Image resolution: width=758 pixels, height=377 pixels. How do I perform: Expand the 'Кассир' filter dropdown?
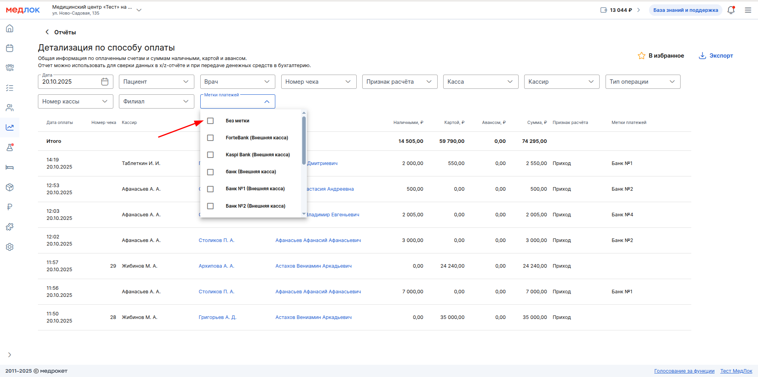point(561,82)
